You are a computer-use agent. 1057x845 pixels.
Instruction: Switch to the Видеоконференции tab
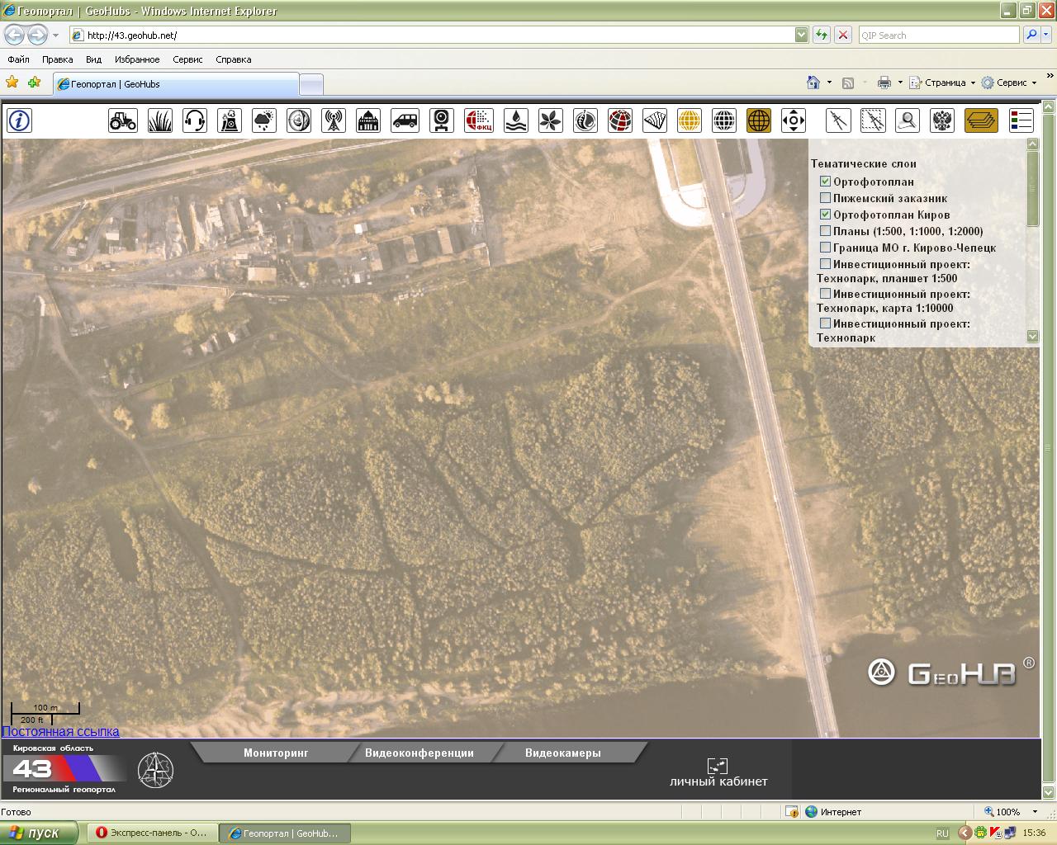(x=419, y=753)
